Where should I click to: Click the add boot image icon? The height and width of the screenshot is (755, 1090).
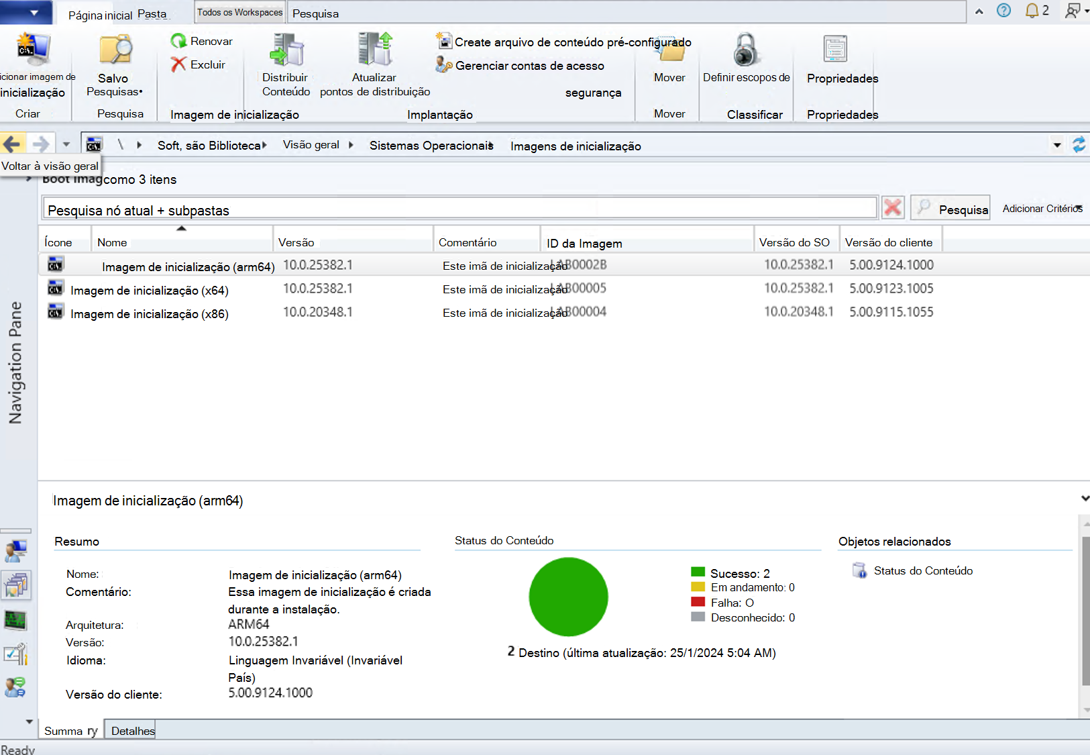tap(33, 50)
